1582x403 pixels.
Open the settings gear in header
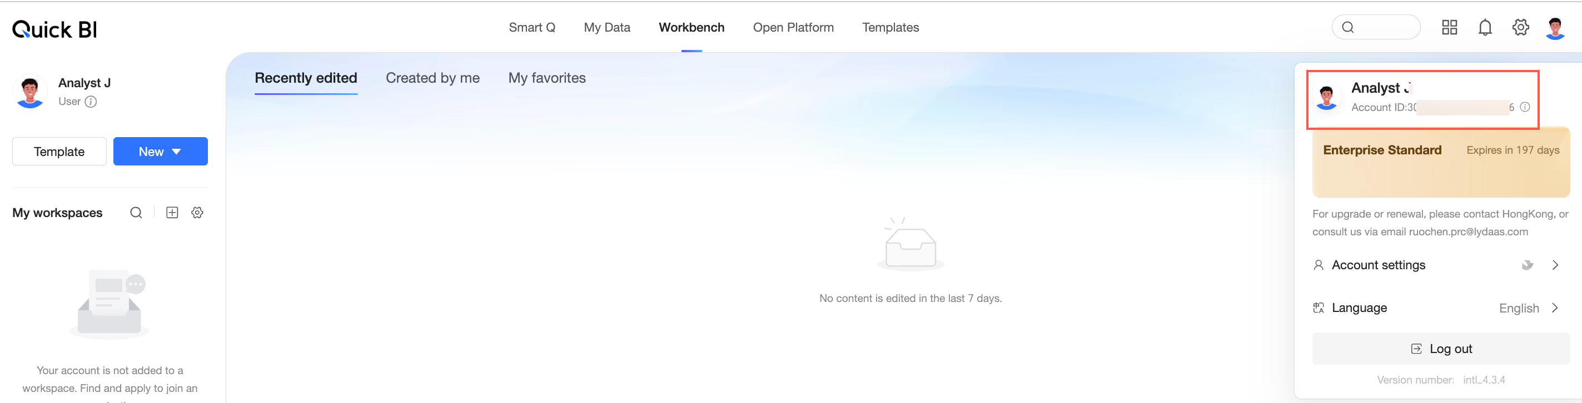pyautogui.click(x=1520, y=27)
